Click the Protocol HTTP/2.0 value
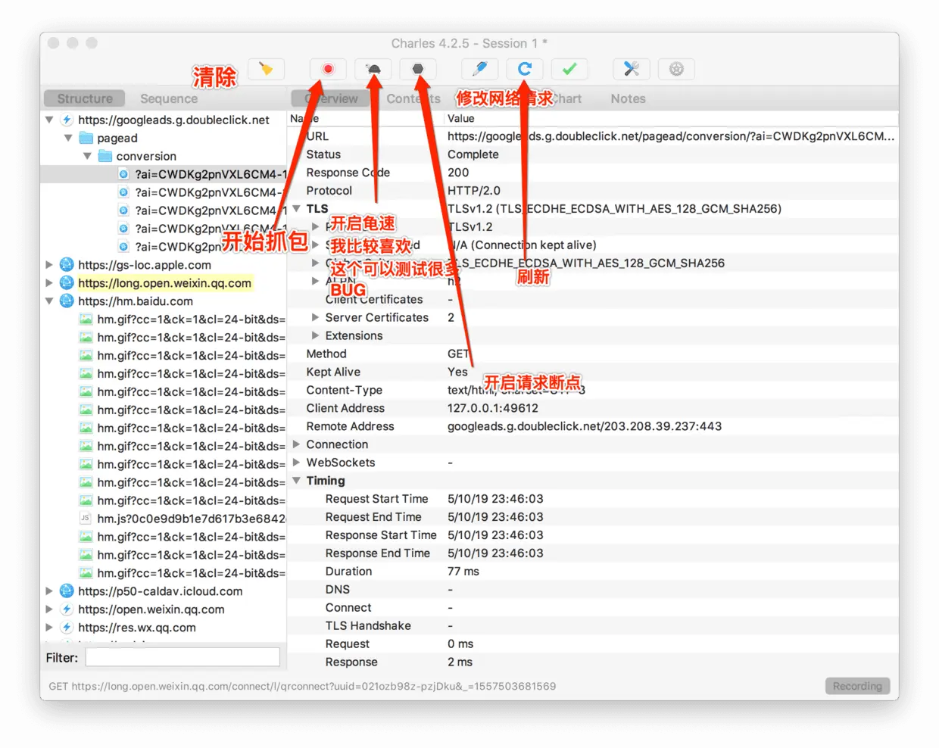939x748 pixels. (474, 191)
